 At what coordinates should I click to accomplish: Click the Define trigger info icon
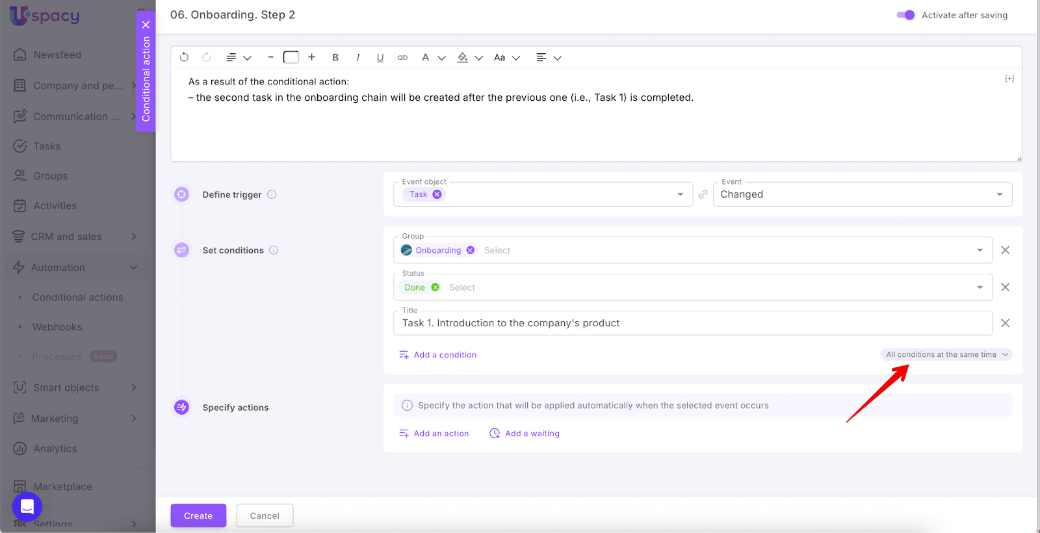click(x=272, y=194)
